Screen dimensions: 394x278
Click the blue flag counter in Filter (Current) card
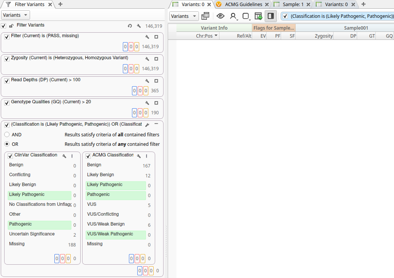[x=125, y=47]
